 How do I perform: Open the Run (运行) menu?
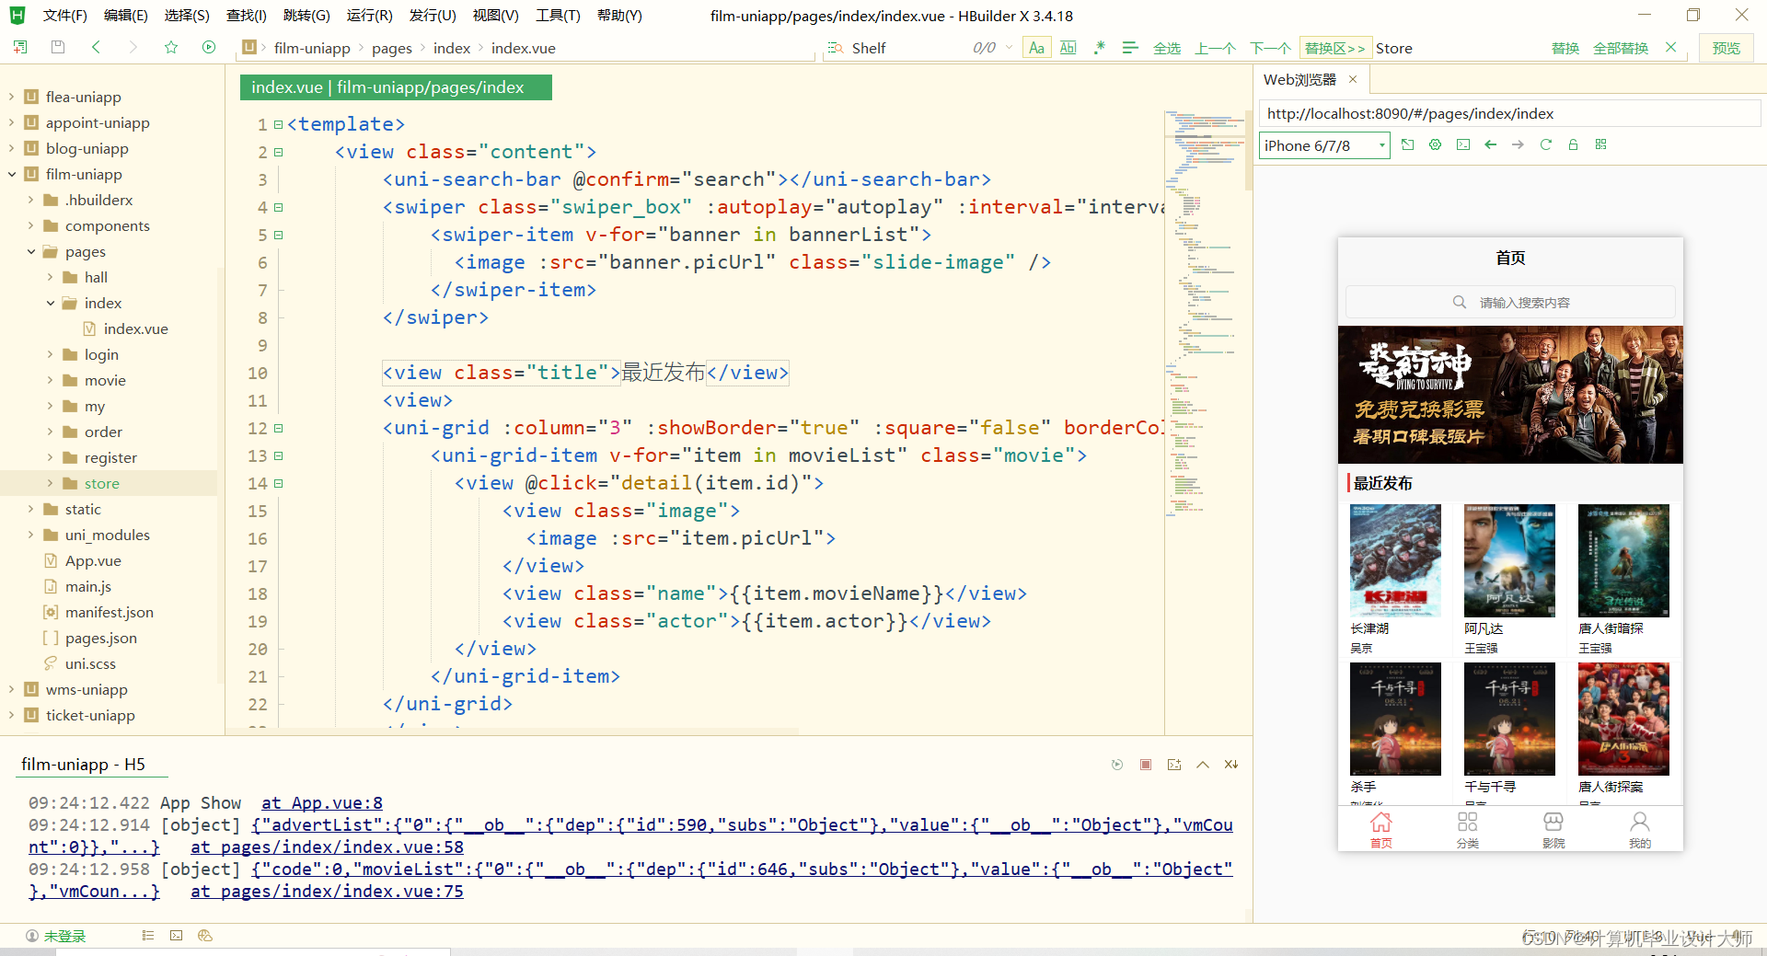[x=369, y=16]
